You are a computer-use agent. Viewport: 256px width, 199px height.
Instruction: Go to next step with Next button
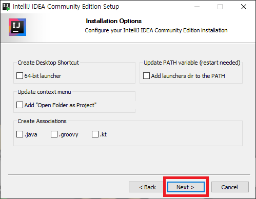(x=186, y=187)
